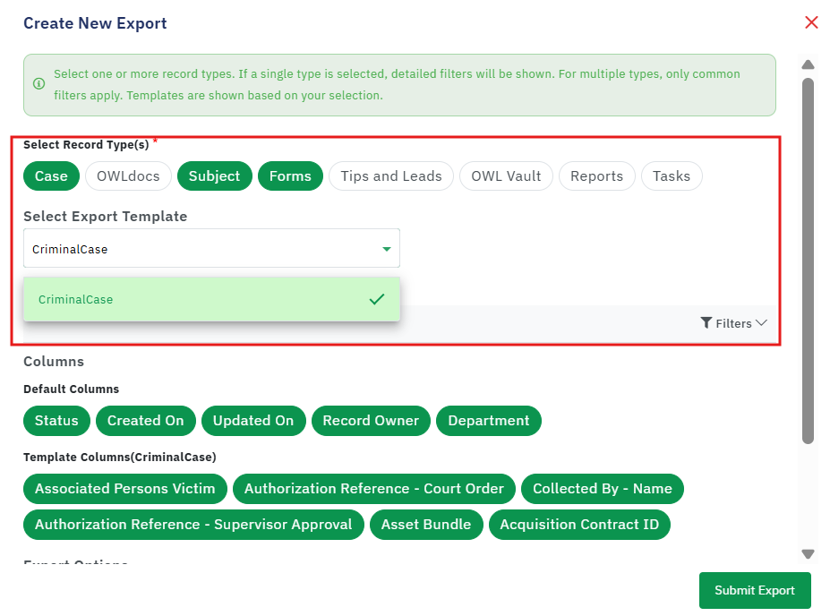The height and width of the screenshot is (616, 830).
Task: Select the Reports record type
Action: click(x=596, y=176)
